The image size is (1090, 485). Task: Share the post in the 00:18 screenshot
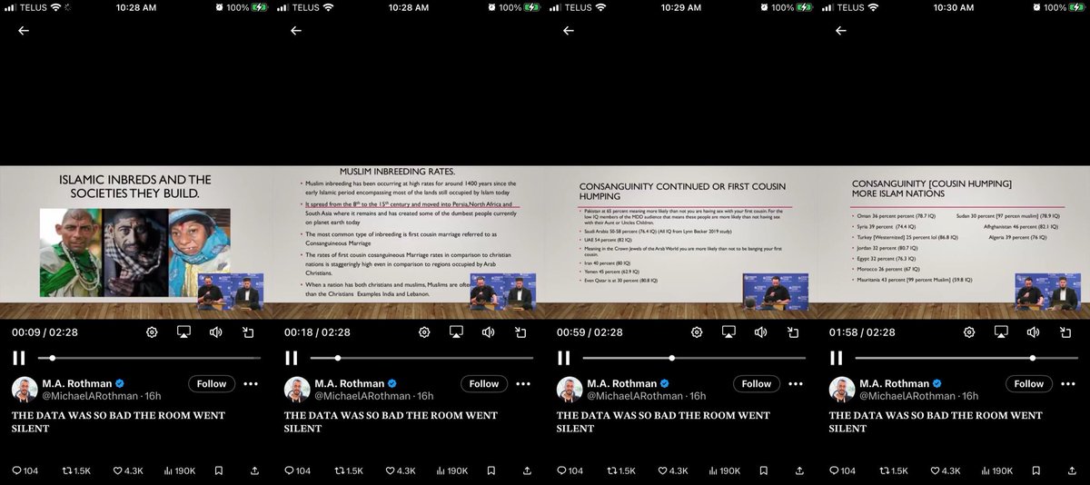tap(526, 470)
